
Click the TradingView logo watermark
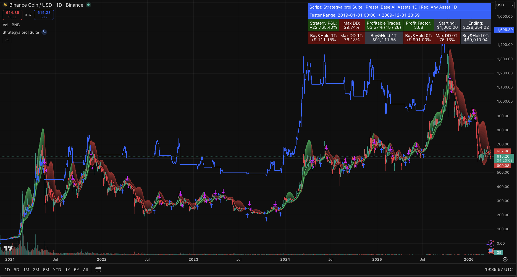coord(8,248)
